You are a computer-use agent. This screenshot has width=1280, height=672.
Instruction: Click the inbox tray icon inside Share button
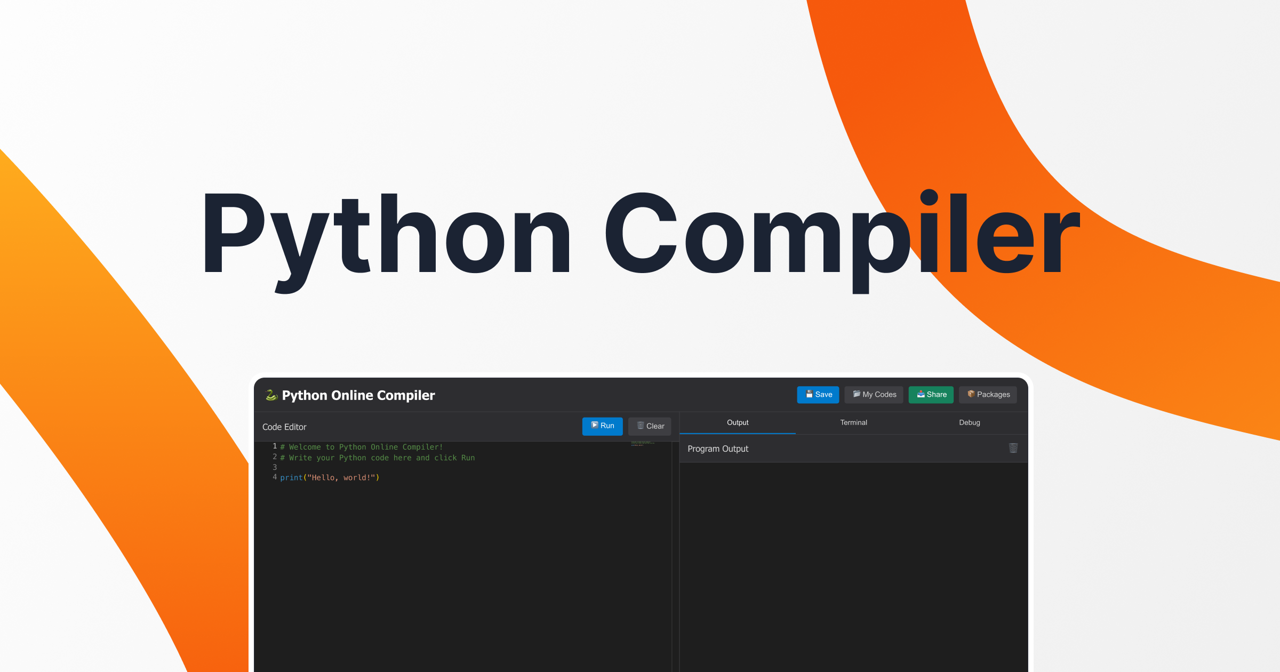[921, 395]
